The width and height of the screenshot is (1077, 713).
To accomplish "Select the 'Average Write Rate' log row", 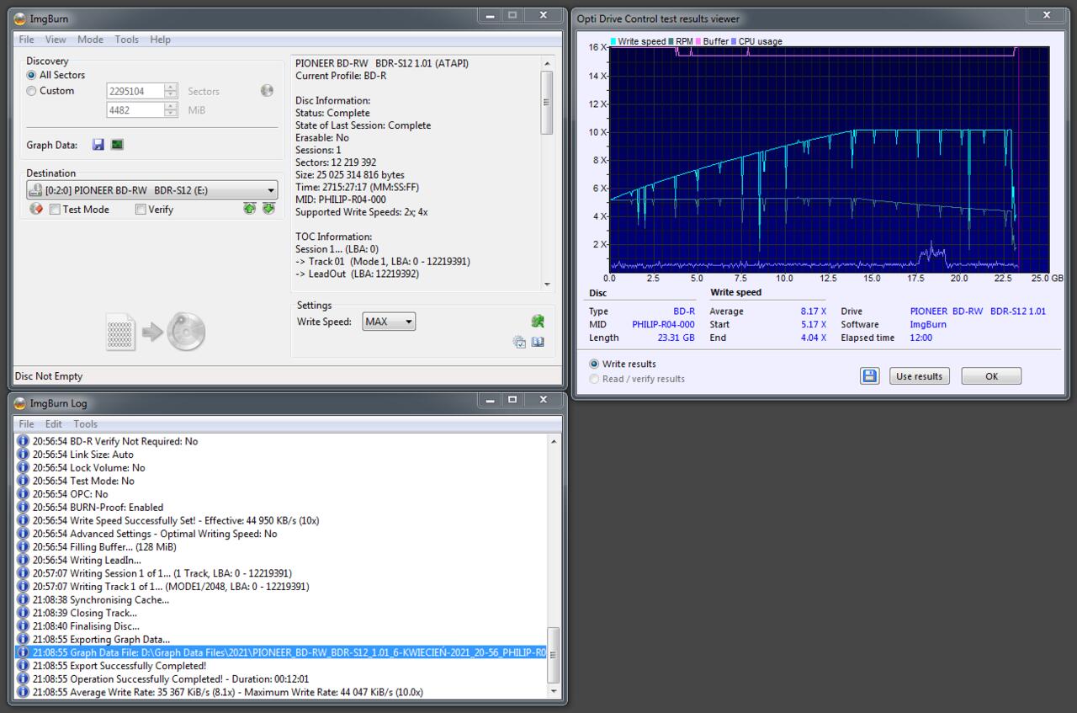I will [282, 692].
